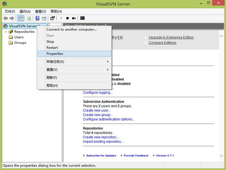Choose 帮助(H) in the context menu
Screen dimensions: 226x170
click(74, 86)
